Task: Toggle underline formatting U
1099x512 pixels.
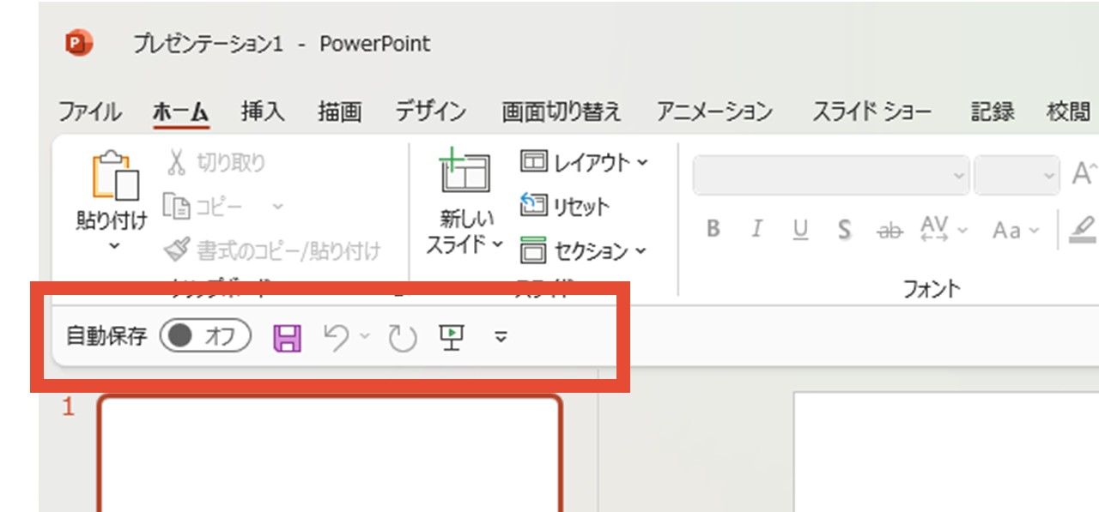Action: point(800,229)
